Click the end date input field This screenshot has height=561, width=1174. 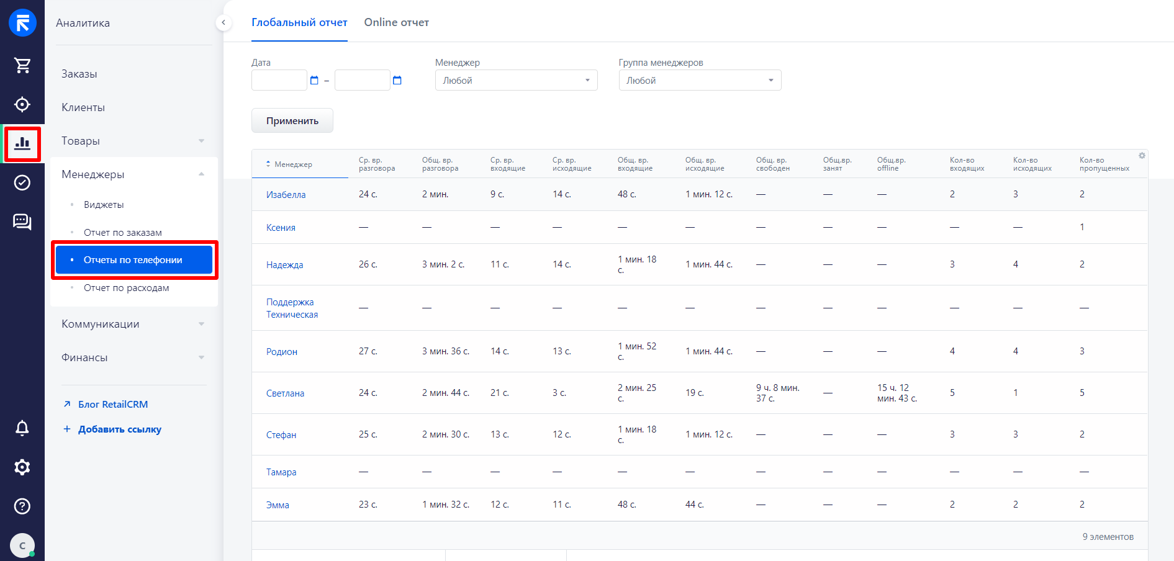362,81
